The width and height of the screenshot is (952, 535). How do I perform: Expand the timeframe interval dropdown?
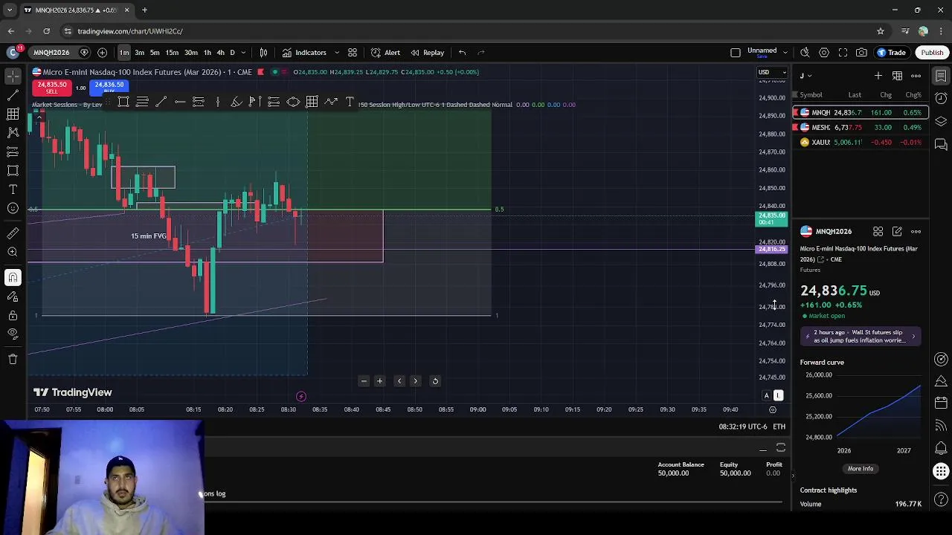pos(243,53)
